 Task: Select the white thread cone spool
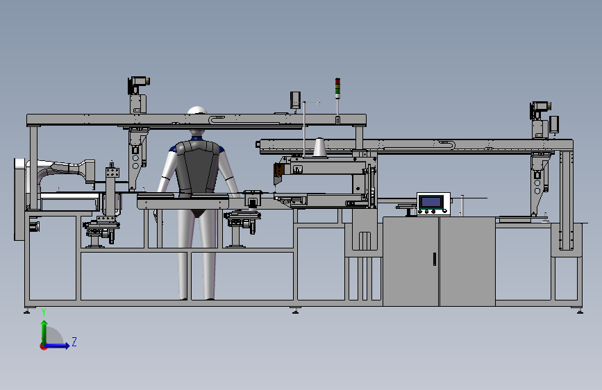pyautogui.click(x=320, y=147)
